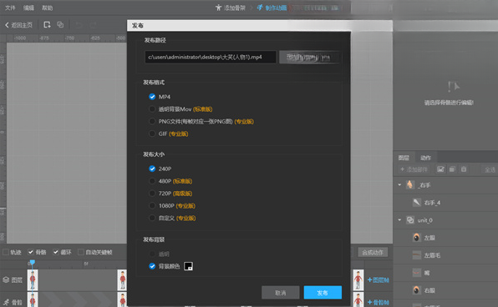
Task: Click the 取消 cancel button
Action: click(x=281, y=293)
